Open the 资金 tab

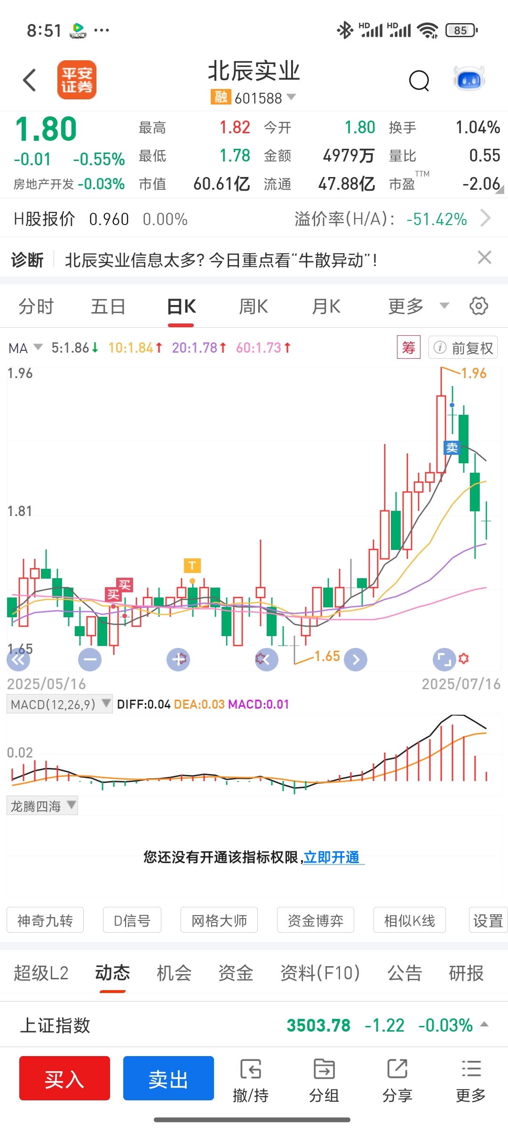coord(236,973)
